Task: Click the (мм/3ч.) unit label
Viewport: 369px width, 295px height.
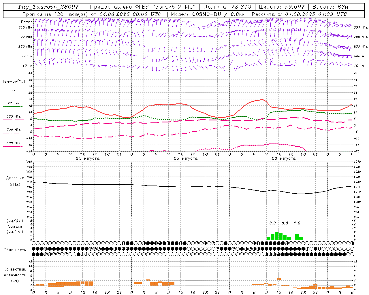Action: [15, 221]
